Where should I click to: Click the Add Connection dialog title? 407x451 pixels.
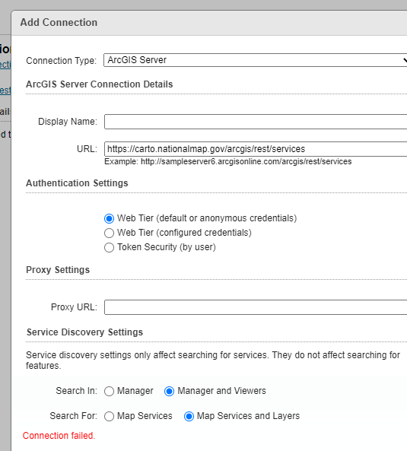[59, 22]
